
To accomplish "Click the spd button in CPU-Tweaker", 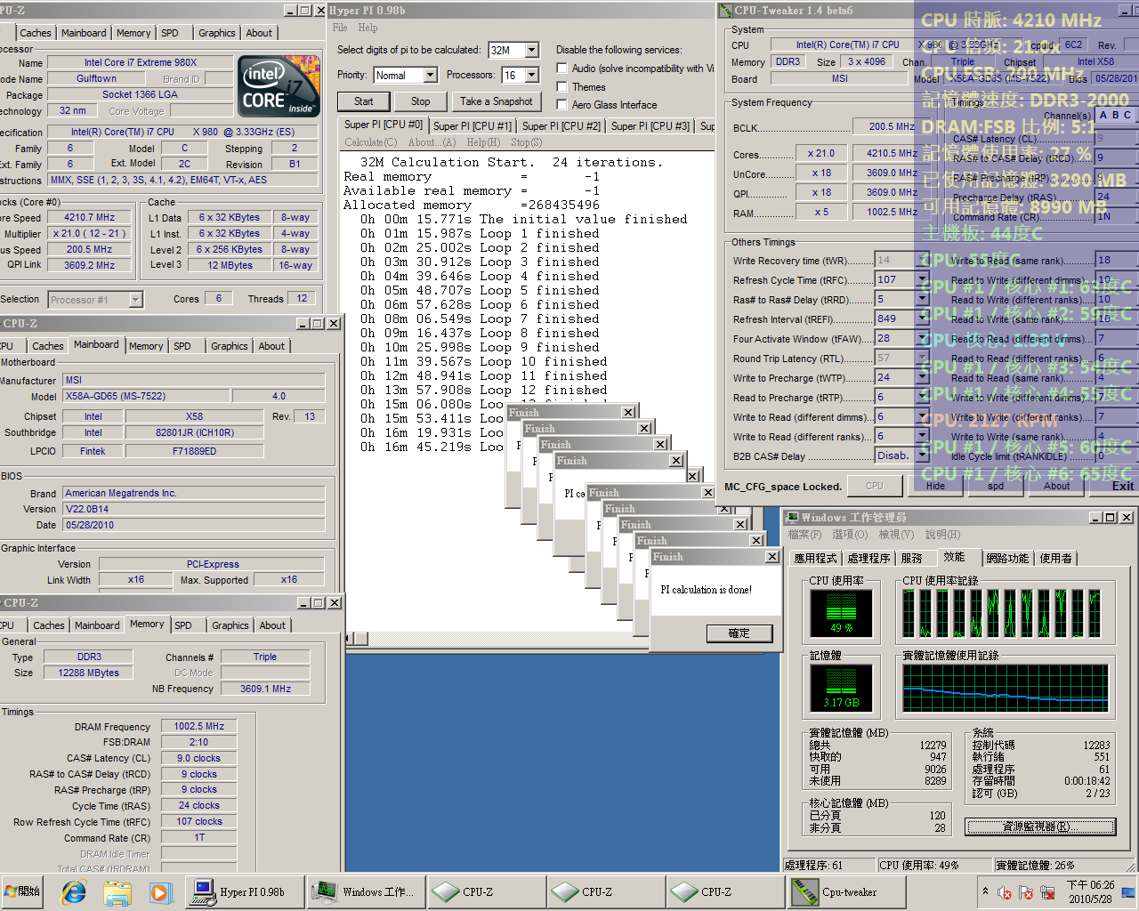I will click(996, 486).
